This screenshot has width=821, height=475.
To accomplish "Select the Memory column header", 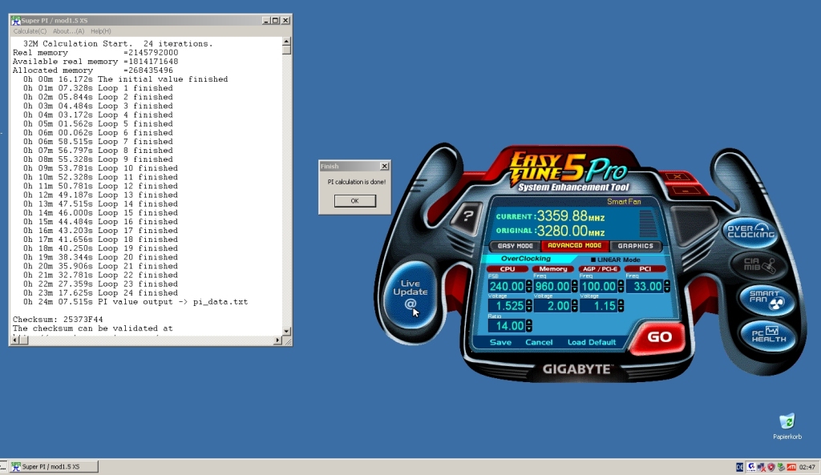I will 553,269.
